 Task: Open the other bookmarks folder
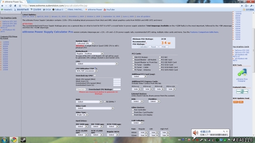pos(248,10)
